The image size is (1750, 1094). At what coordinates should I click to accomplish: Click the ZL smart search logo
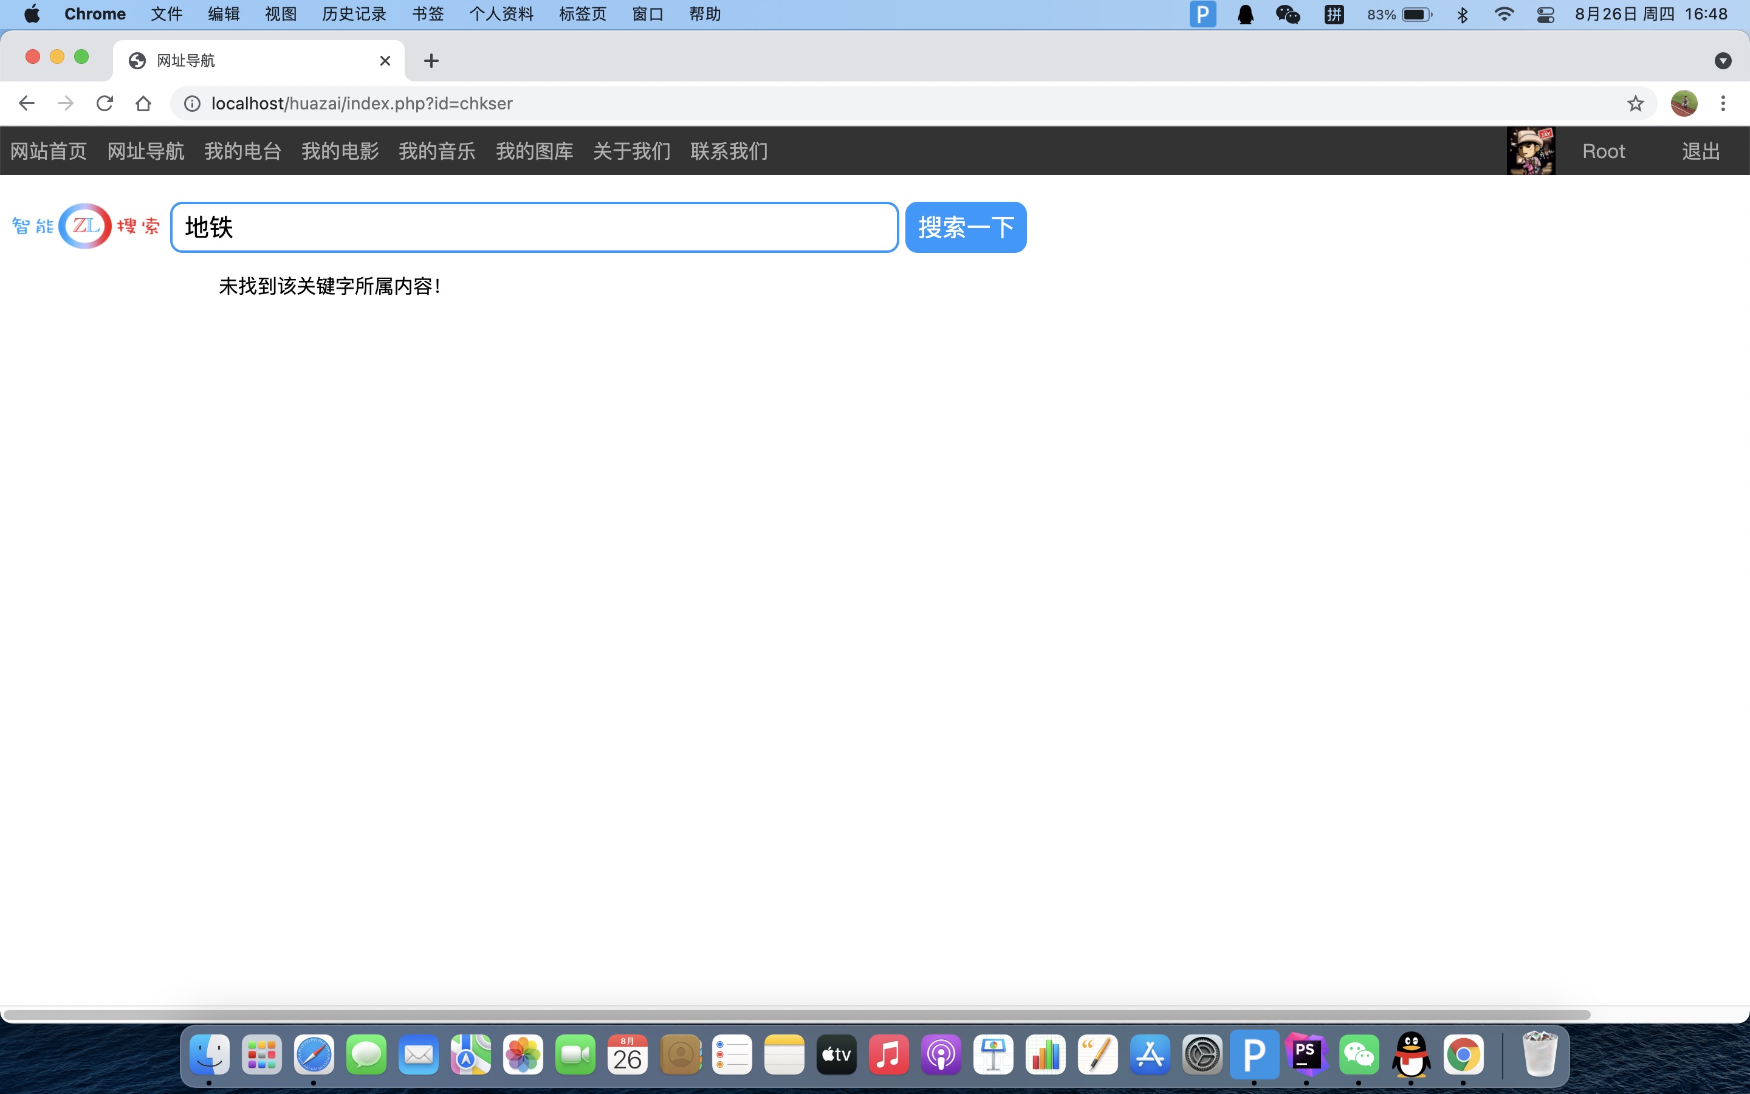pyautogui.click(x=85, y=225)
